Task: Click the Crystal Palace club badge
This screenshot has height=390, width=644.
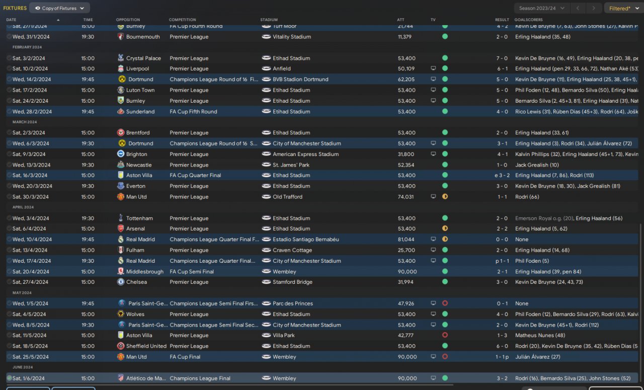Action: [x=121, y=58]
